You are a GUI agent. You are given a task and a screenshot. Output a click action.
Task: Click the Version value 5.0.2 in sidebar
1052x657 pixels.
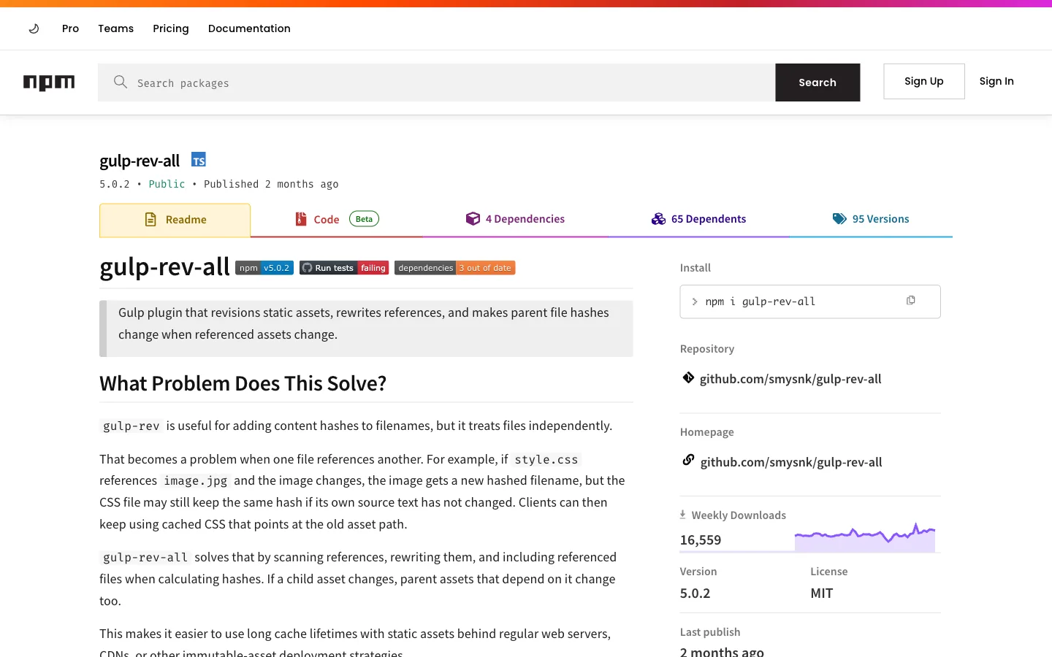coord(695,593)
